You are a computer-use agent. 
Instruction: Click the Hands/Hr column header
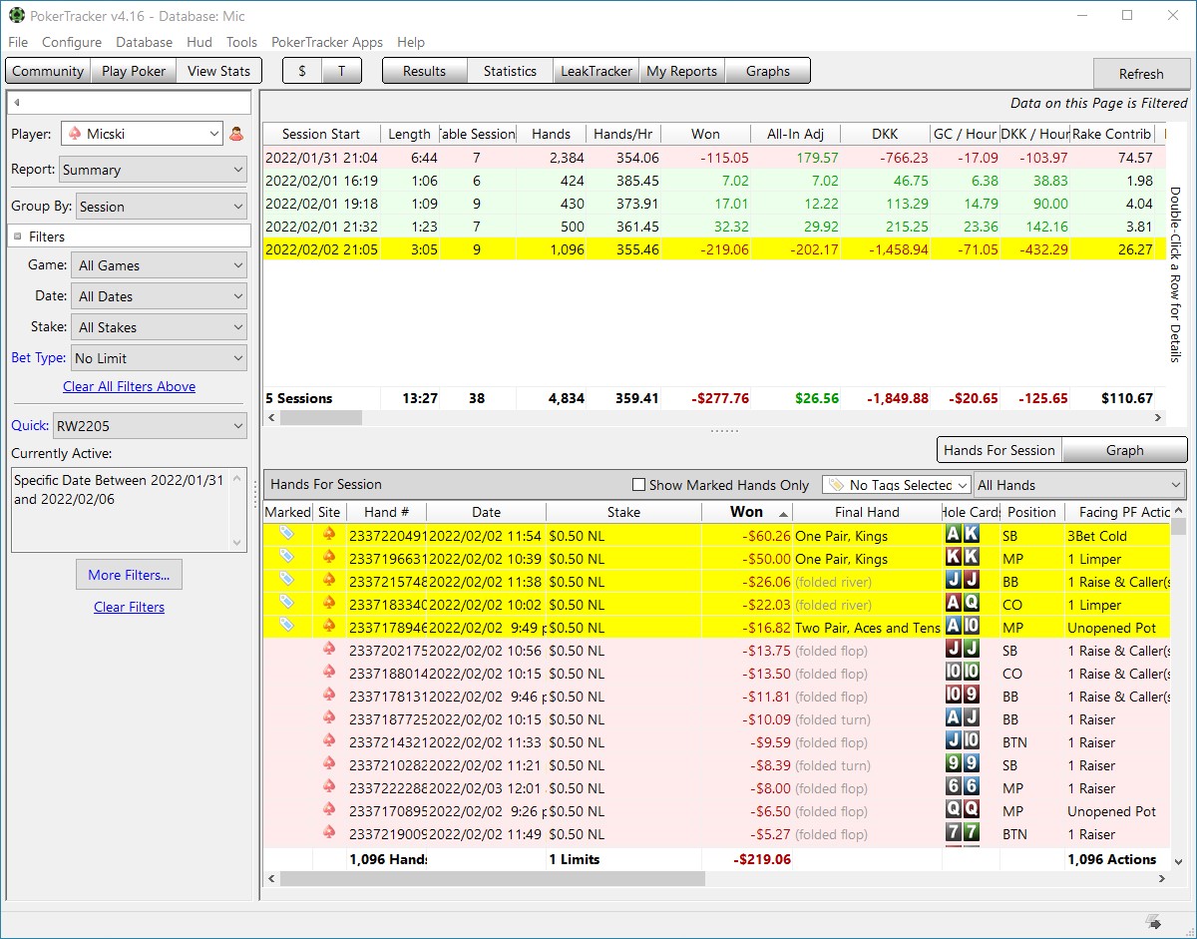click(624, 134)
